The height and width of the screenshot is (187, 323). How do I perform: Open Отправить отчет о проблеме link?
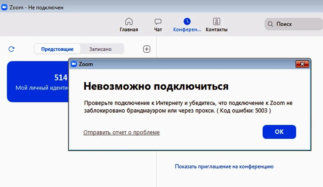[x=121, y=132]
